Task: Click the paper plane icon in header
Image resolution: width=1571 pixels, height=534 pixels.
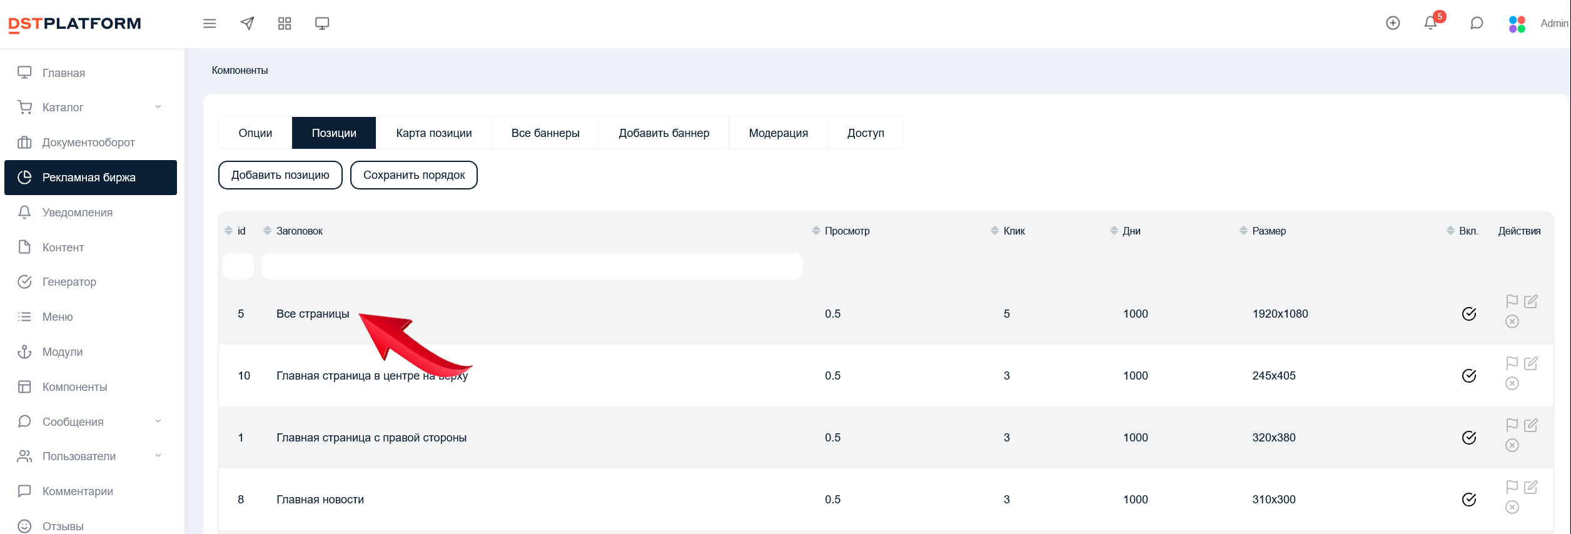Action: pos(247,24)
